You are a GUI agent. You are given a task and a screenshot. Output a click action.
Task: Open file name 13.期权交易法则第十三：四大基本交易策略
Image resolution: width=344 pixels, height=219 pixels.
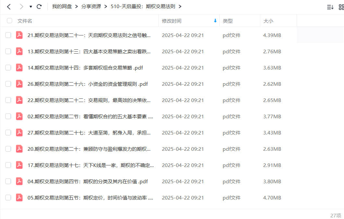[x=89, y=52]
